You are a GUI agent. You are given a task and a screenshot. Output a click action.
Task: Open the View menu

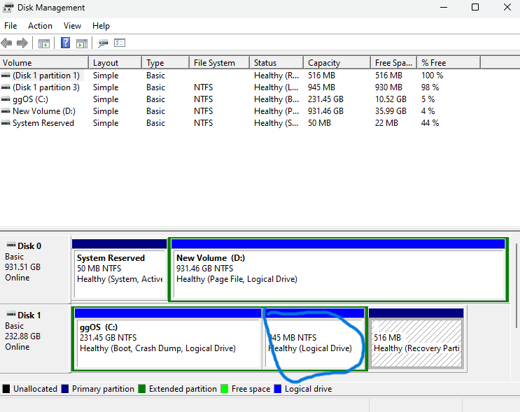tap(72, 26)
